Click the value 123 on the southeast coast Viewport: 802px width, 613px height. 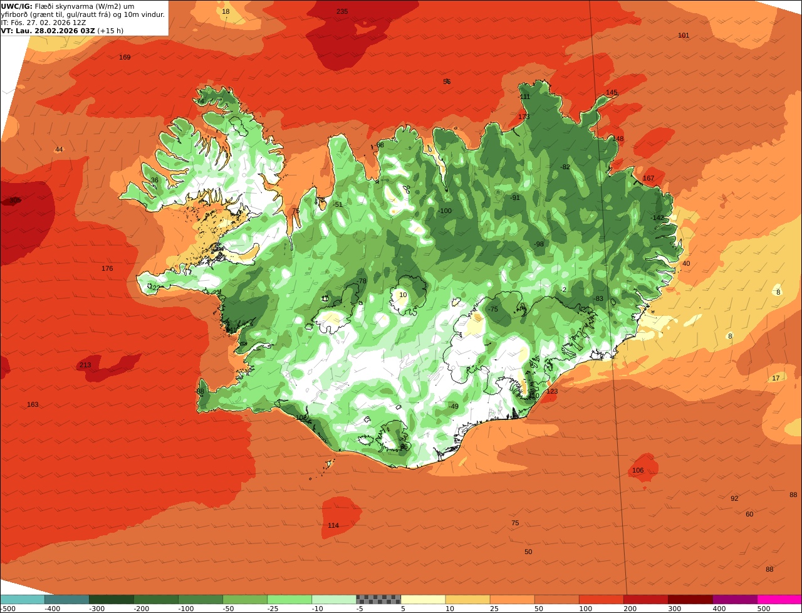pos(552,391)
